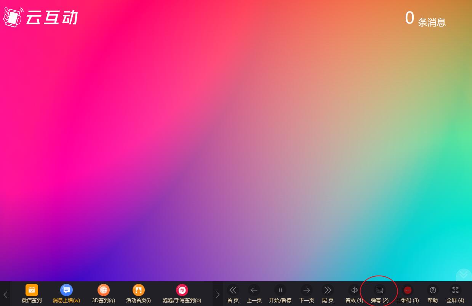
Task: Open the 帮助 help icon
Action: 432,290
